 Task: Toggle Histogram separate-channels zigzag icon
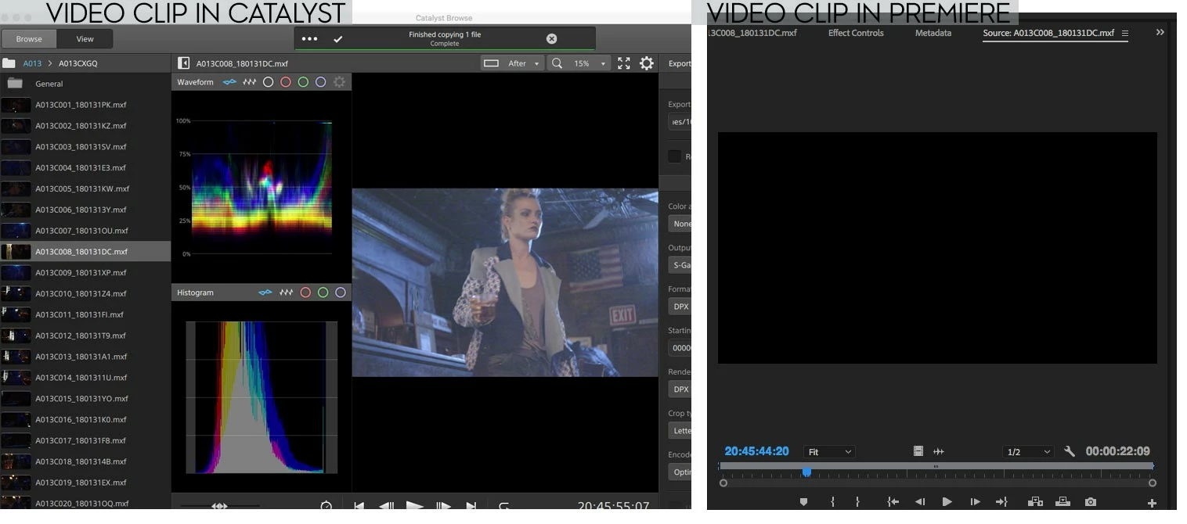point(286,293)
